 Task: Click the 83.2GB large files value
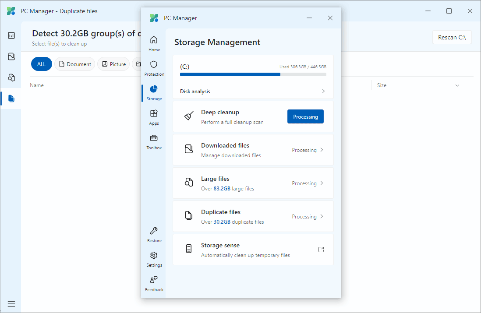(x=222, y=189)
